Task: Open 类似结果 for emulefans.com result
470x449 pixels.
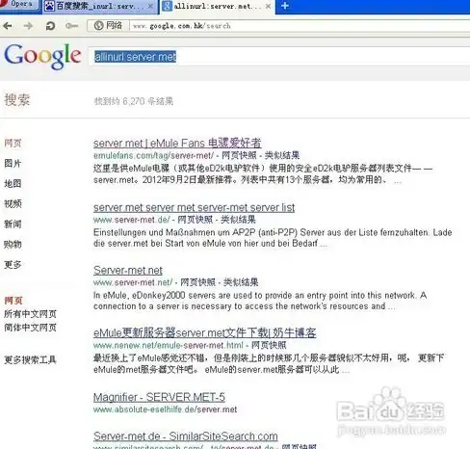Action: click(x=282, y=155)
